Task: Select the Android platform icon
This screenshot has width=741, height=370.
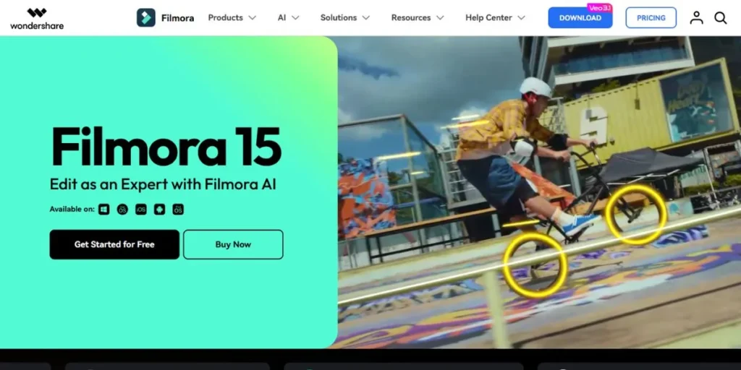Action: [x=159, y=209]
